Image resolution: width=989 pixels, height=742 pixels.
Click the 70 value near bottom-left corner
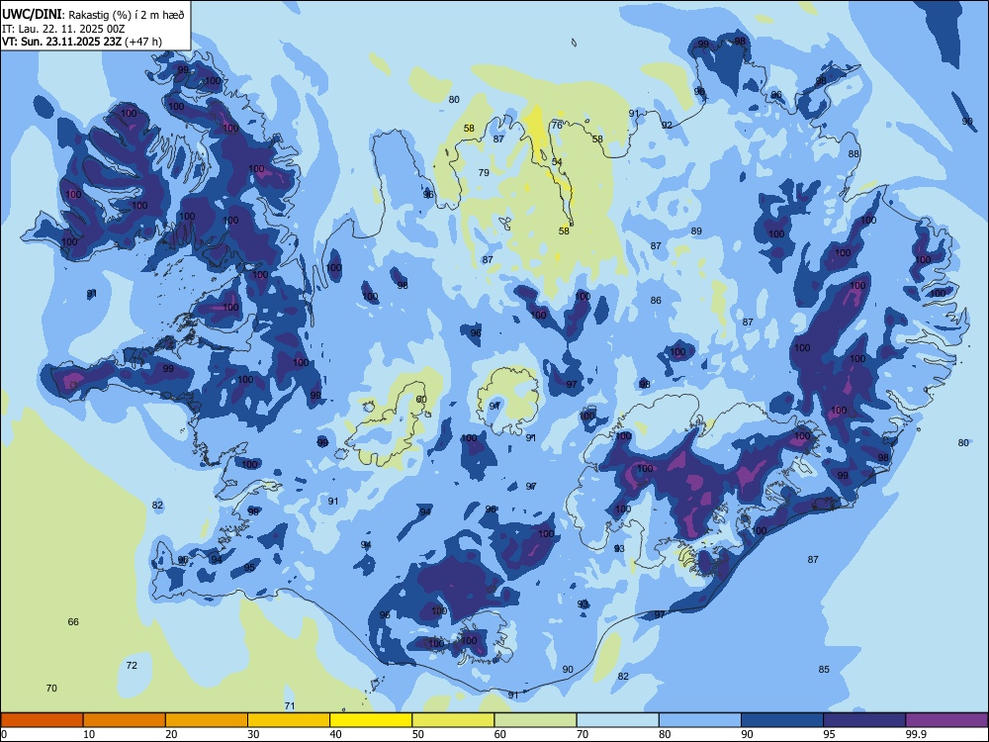click(x=51, y=689)
